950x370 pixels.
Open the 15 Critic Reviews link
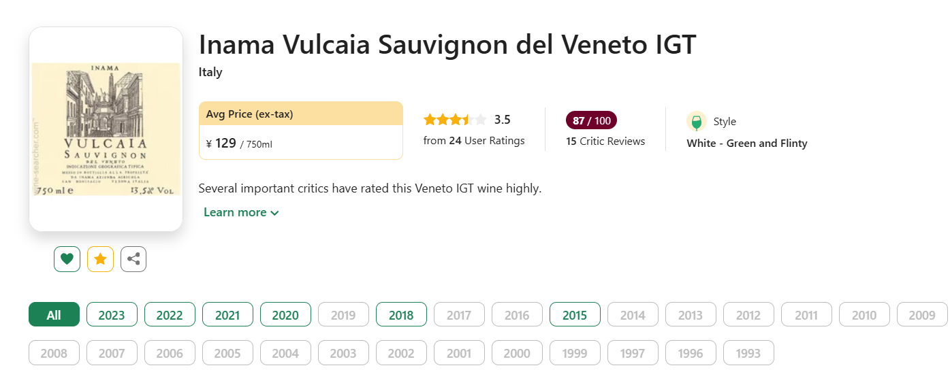[605, 141]
